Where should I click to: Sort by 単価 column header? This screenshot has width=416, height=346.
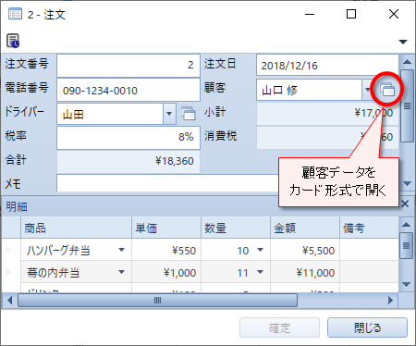(166, 228)
